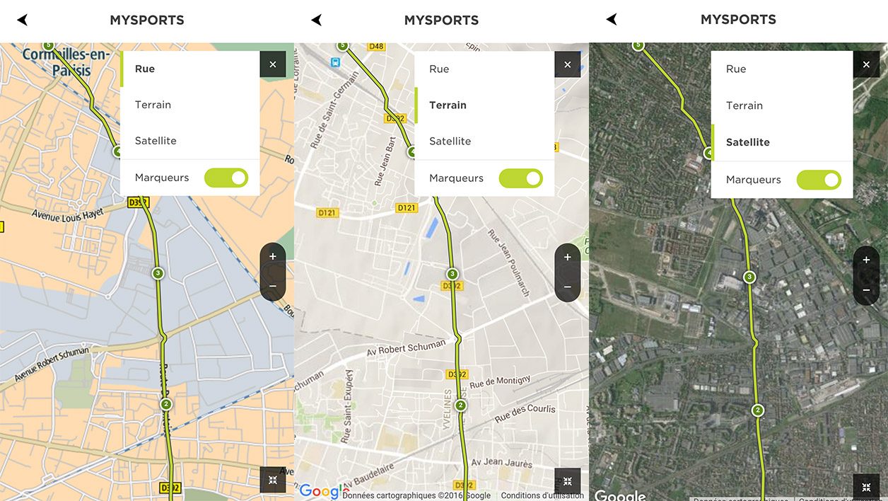Open Conditions d'utilisation link on terrain map
This screenshot has width=888, height=501.
click(542, 495)
